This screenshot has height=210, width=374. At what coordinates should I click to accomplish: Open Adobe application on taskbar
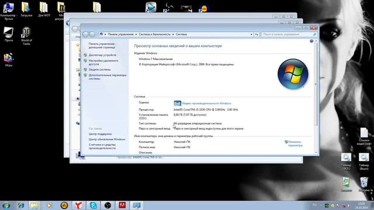tap(122, 205)
